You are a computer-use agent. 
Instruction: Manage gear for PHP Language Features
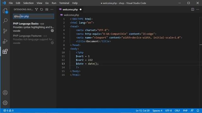pyautogui.click(x=52, y=43)
